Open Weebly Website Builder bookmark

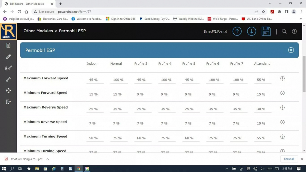tap(188, 19)
